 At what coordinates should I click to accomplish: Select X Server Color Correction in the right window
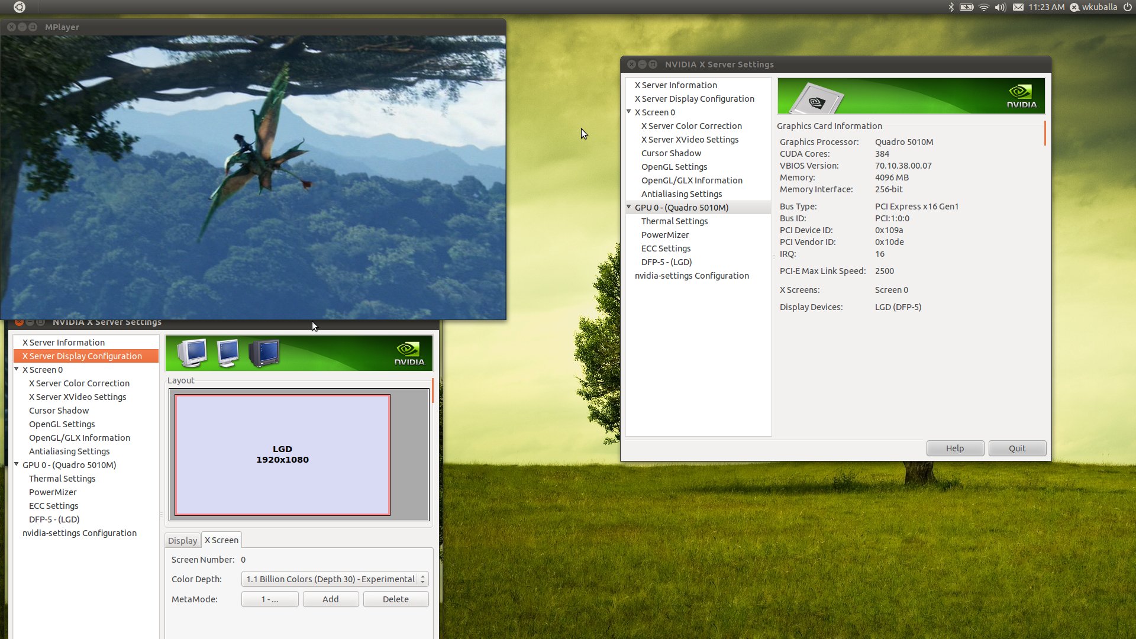click(x=692, y=126)
